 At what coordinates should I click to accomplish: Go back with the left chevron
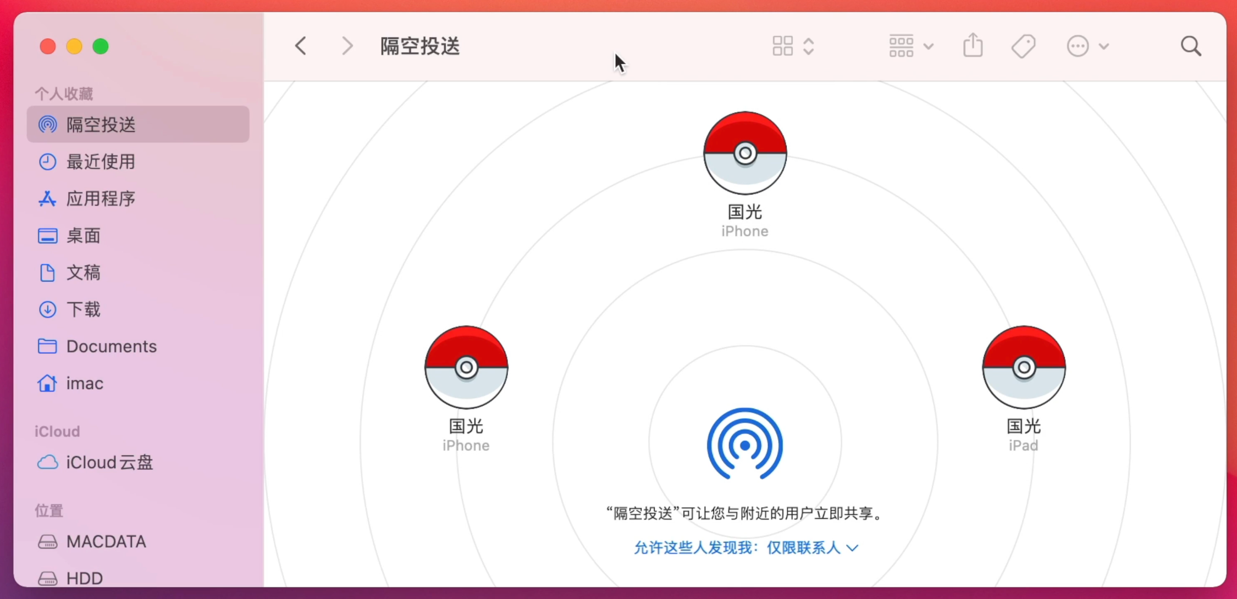click(x=301, y=46)
